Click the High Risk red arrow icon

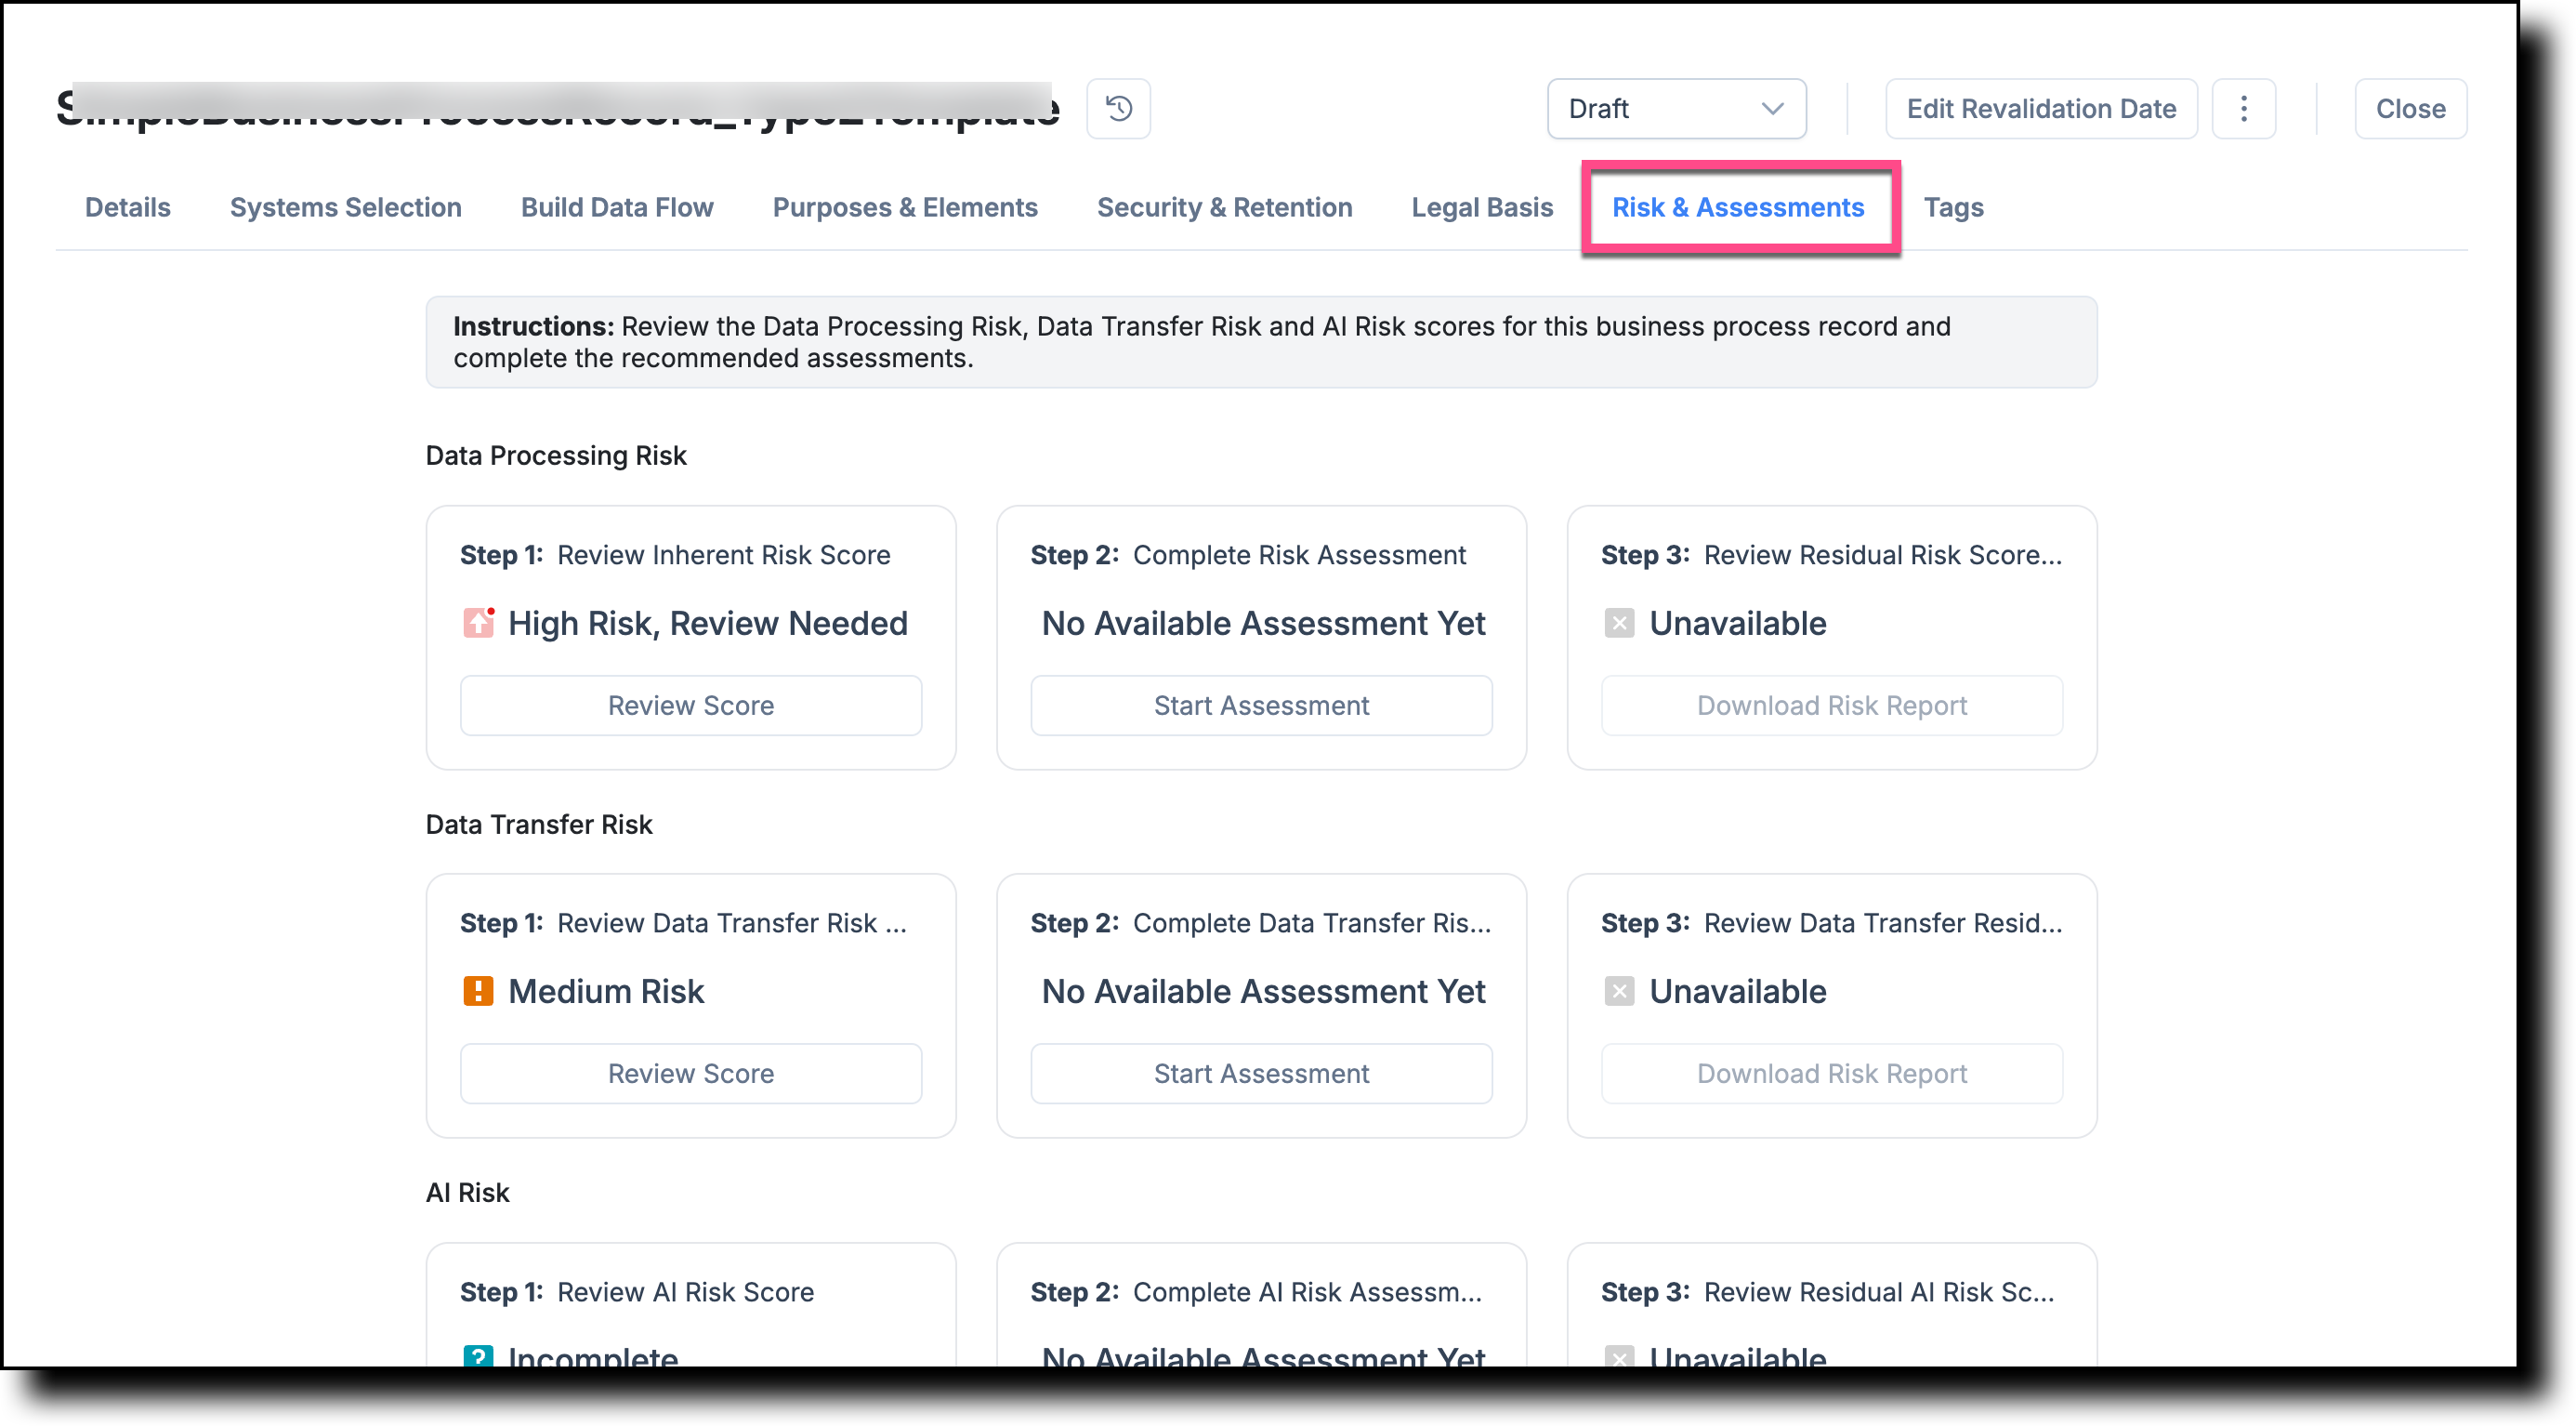478,622
